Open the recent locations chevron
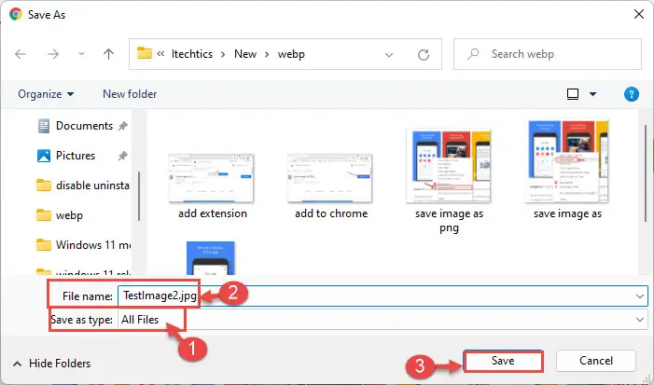Viewport: 654px width, 385px height. tap(81, 54)
